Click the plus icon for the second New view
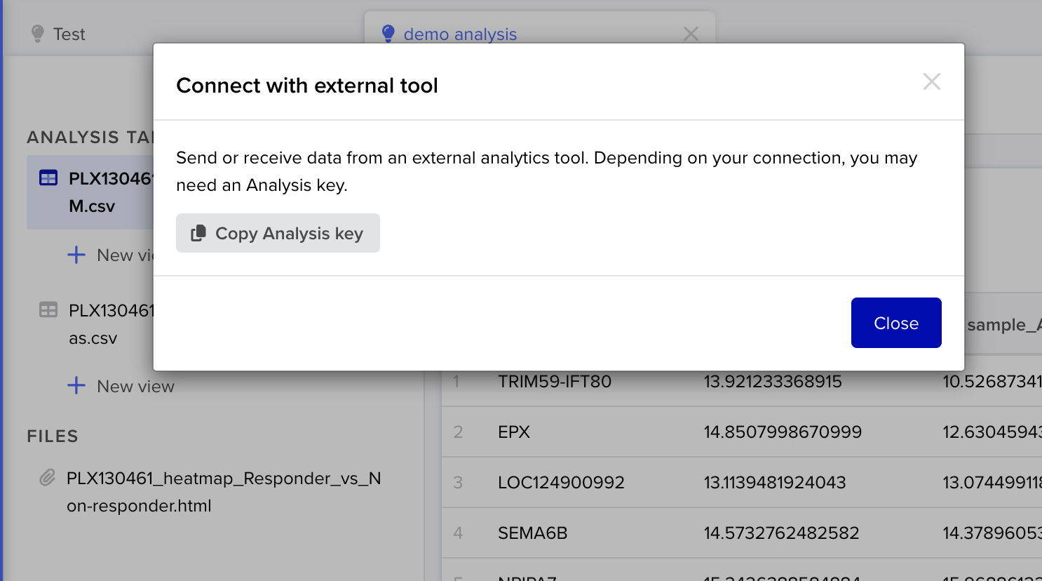 pyautogui.click(x=76, y=386)
